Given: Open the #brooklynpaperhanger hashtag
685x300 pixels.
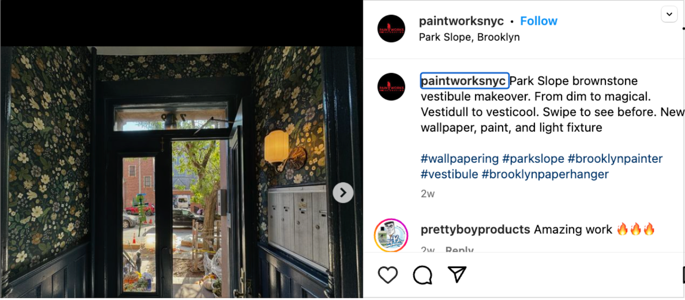Looking at the screenshot, I should [x=545, y=174].
